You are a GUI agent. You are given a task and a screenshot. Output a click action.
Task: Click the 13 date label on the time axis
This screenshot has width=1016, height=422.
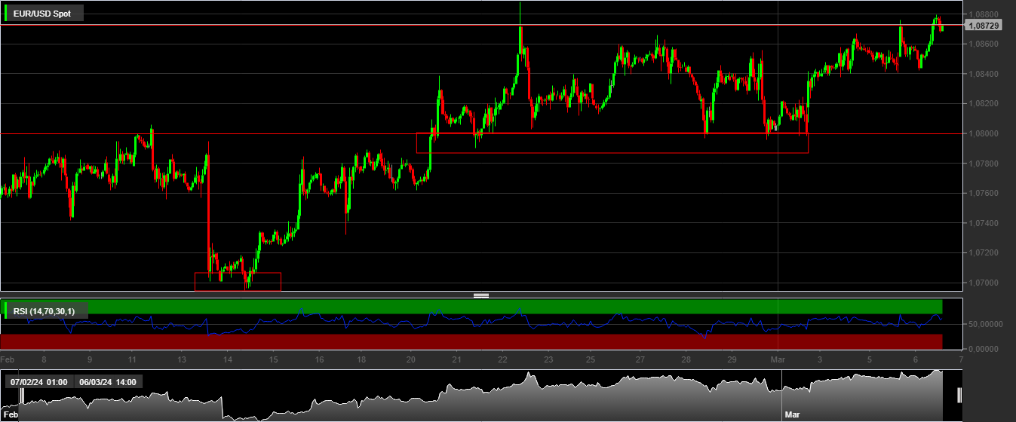[182, 359]
